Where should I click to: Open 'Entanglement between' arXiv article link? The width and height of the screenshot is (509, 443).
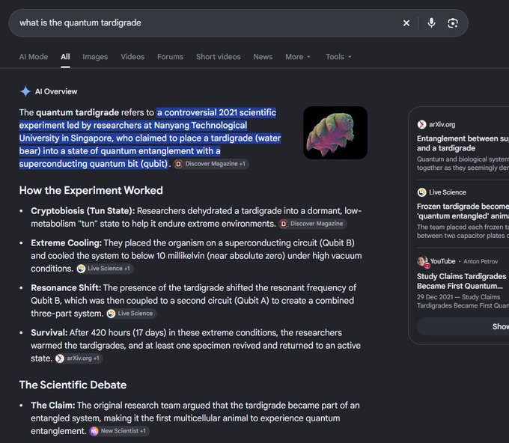[463, 143]
